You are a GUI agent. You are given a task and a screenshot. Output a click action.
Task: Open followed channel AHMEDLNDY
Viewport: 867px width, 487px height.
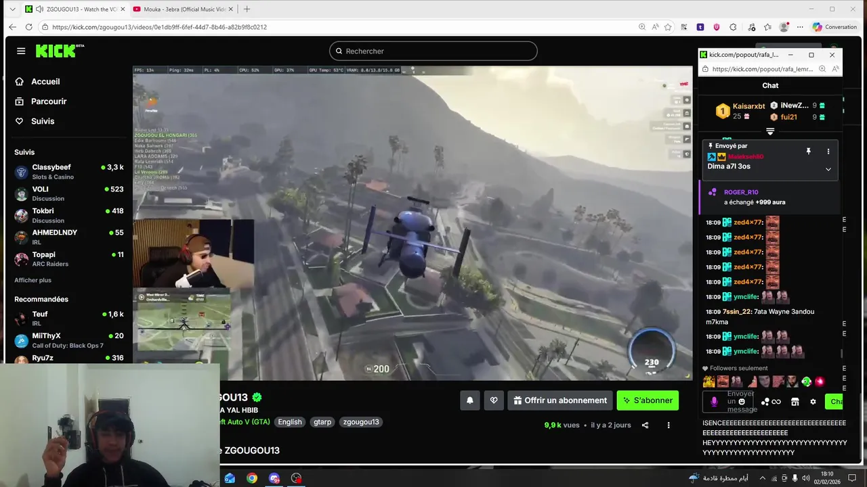coord(68,237)
